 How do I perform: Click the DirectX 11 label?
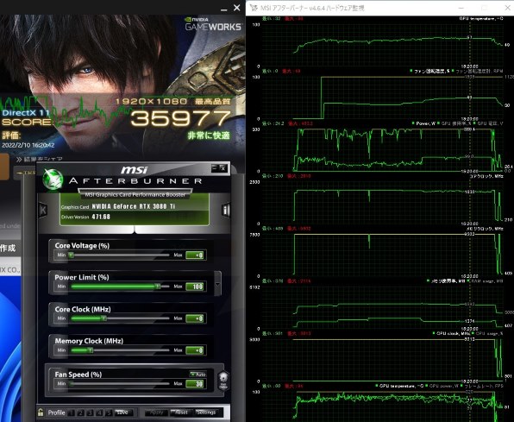26,113
